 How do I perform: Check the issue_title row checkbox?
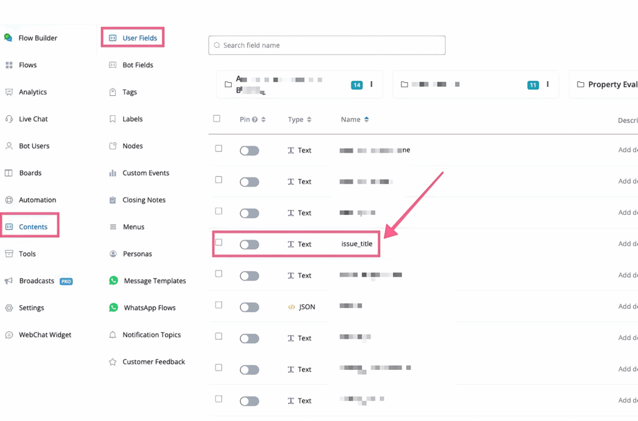[x=219, y=242]
